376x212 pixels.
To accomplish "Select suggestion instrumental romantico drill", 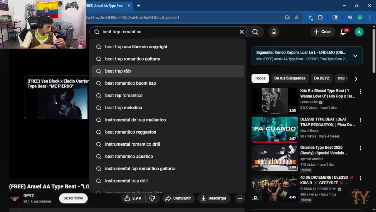I will [x=168, y=144].
